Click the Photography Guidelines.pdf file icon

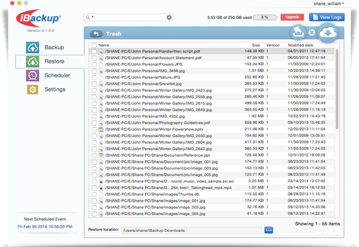click(101, 123)
